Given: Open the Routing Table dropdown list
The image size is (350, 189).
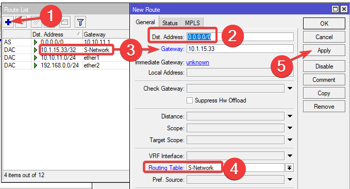Looking at the screenshot, I should 289,168.
